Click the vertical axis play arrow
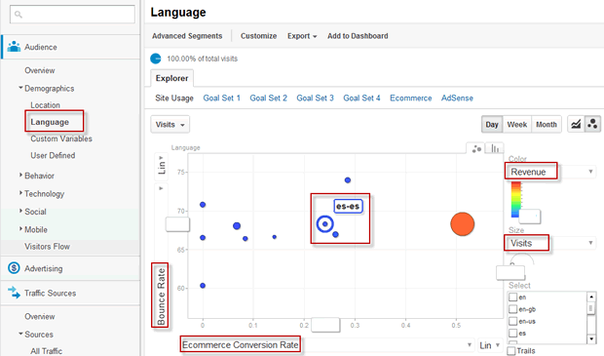The image size is (604, 356). (x=161, y=188)
